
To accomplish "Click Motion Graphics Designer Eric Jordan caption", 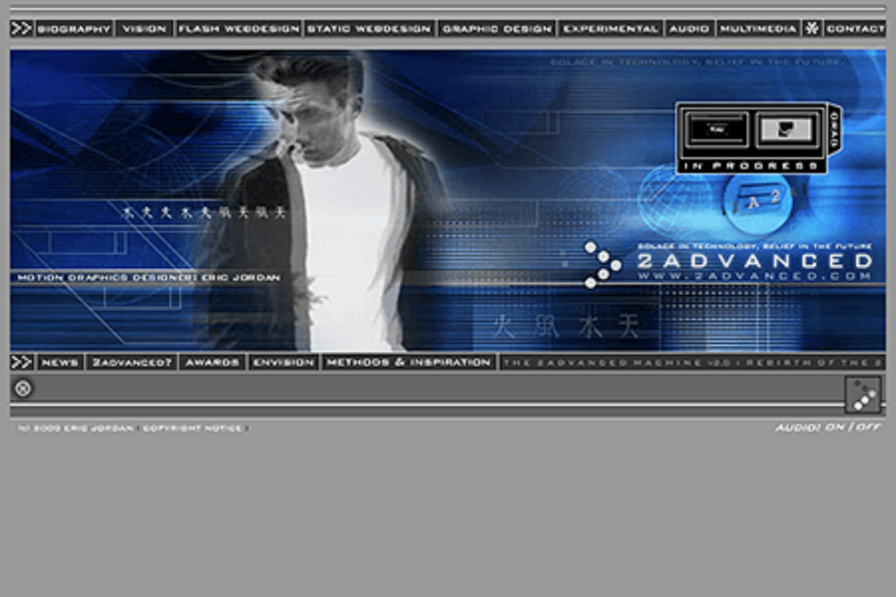I will 149,277.
